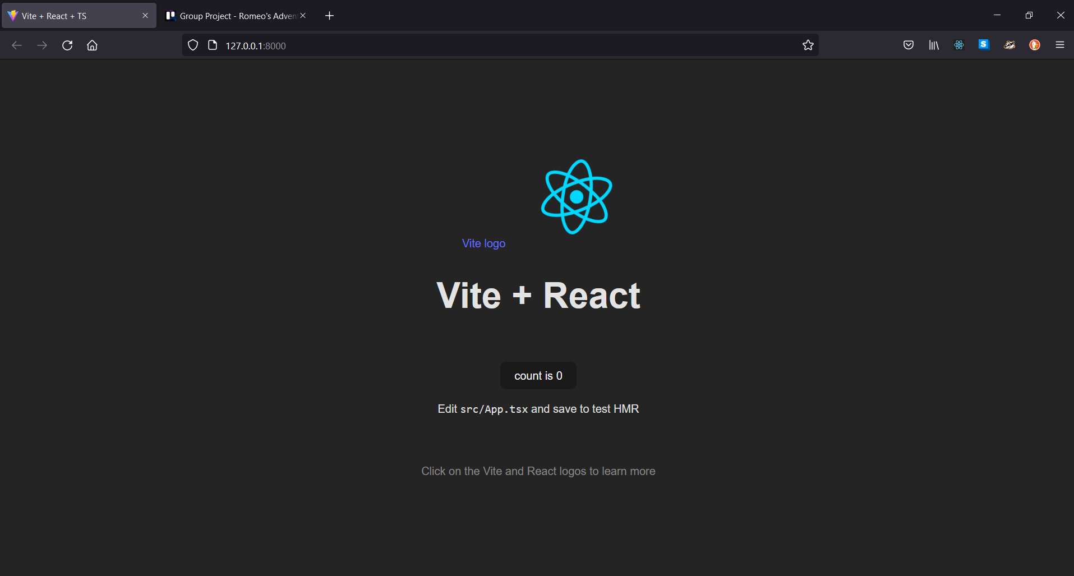1074x576 pixels.
Task: Open the React Developer Tools extension
Action: (959, 45)
